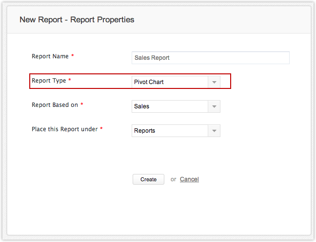Open the Report Based on dropdown showing Sales

click(170, 106)
